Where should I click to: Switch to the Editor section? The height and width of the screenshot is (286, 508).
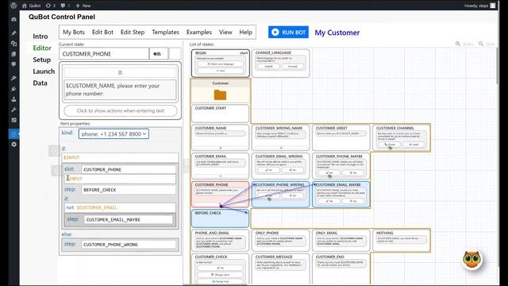[42, 48]
